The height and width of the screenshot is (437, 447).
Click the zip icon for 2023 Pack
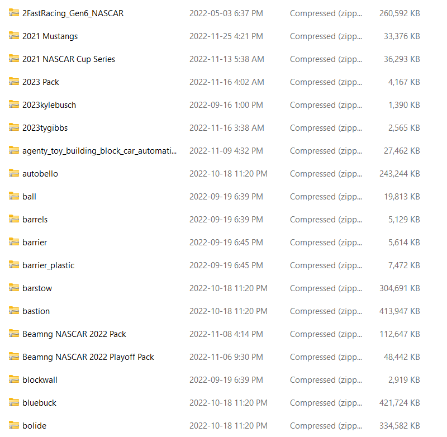[x=13, y=82]
